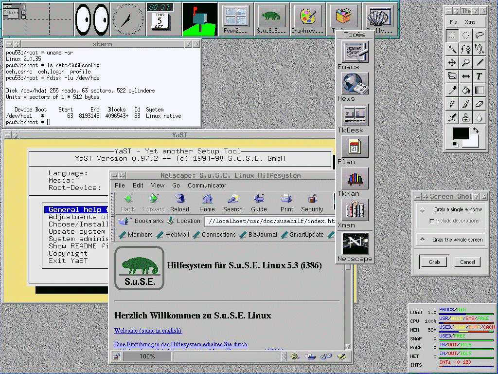Open the Communicator menu in Netscape
Screen dimensions: 498x374
207,186
